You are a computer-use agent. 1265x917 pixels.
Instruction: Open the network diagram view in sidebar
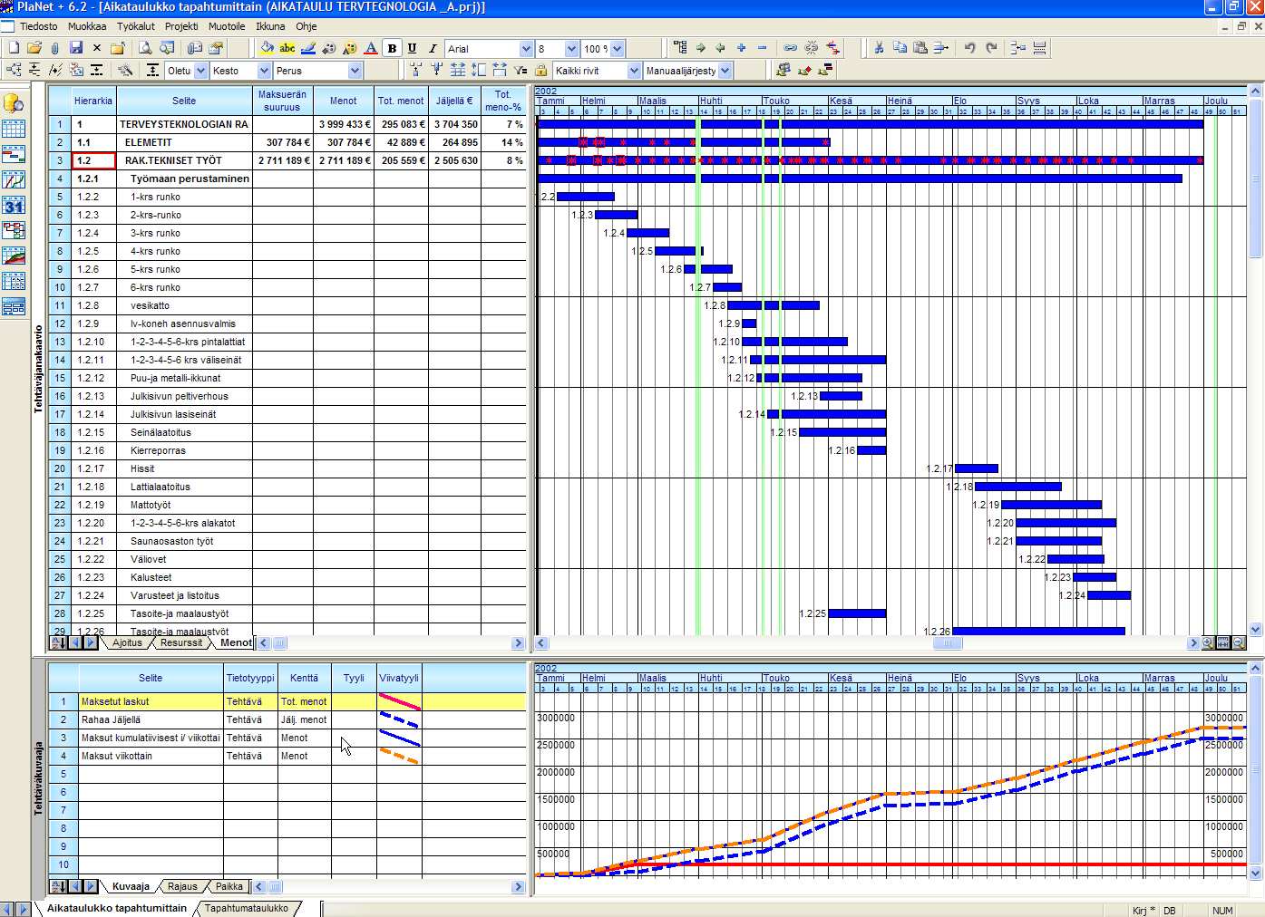[14, 231]
